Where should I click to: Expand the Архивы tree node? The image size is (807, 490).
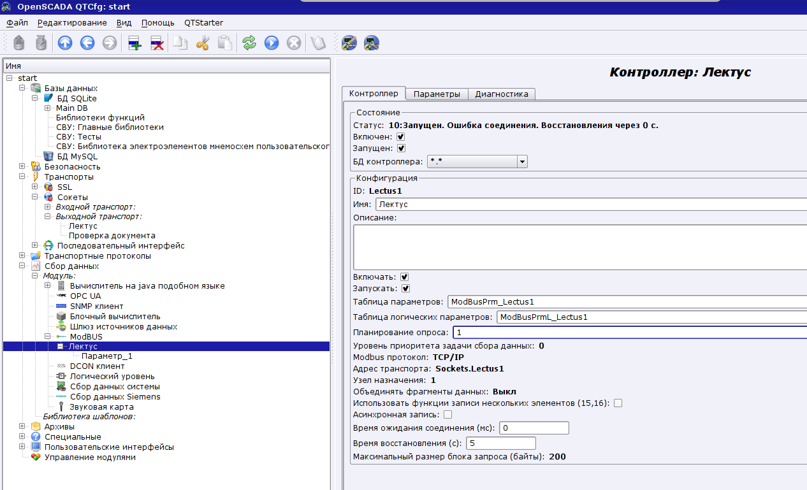(x=22, y=426)
